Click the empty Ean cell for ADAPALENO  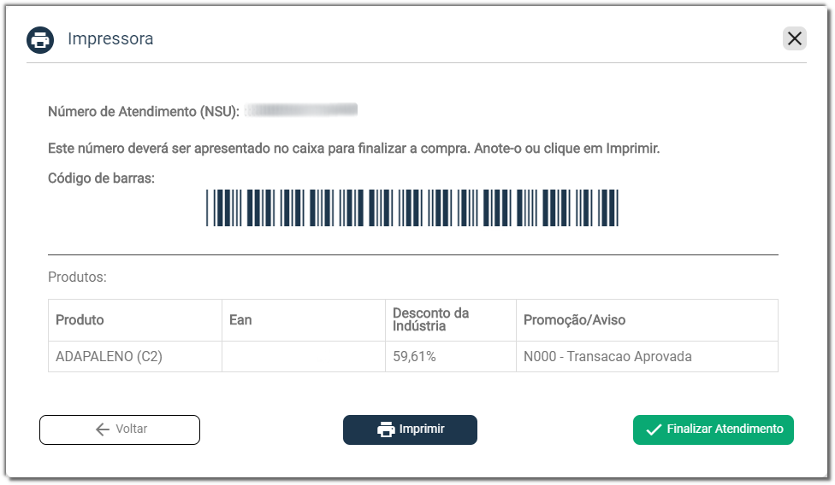(303, 357)
